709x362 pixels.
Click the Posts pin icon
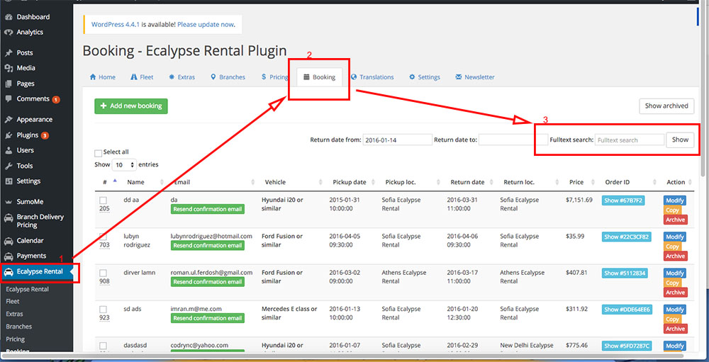pyautogui.click(x=8, y=53)
